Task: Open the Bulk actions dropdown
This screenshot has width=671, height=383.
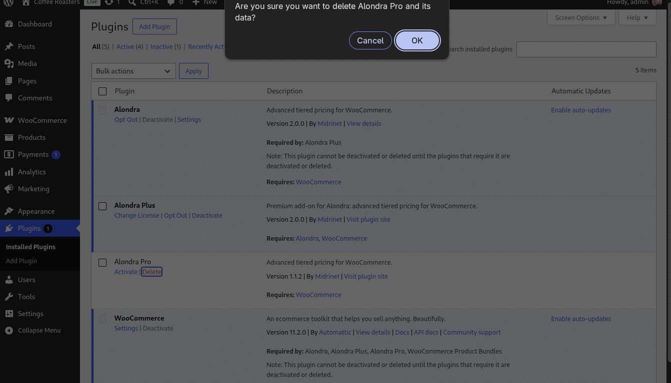Action: (133, 71)
